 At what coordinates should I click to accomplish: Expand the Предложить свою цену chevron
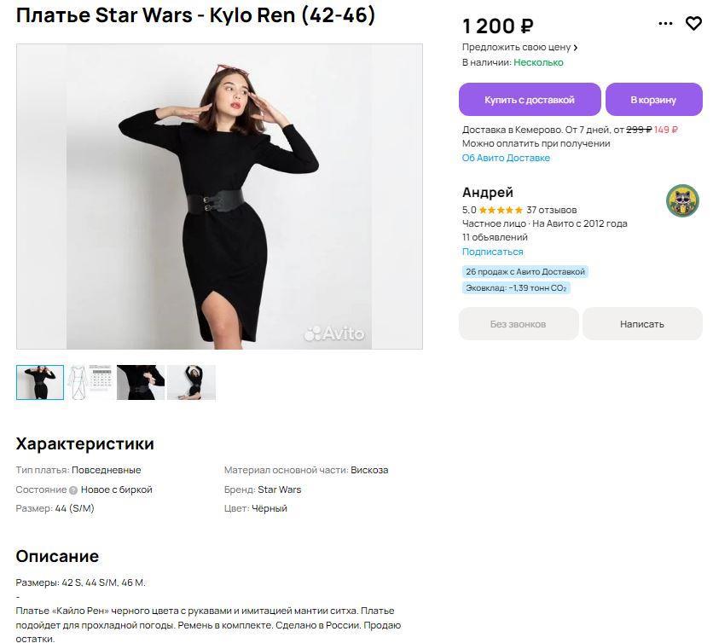[x=576, y=48]
